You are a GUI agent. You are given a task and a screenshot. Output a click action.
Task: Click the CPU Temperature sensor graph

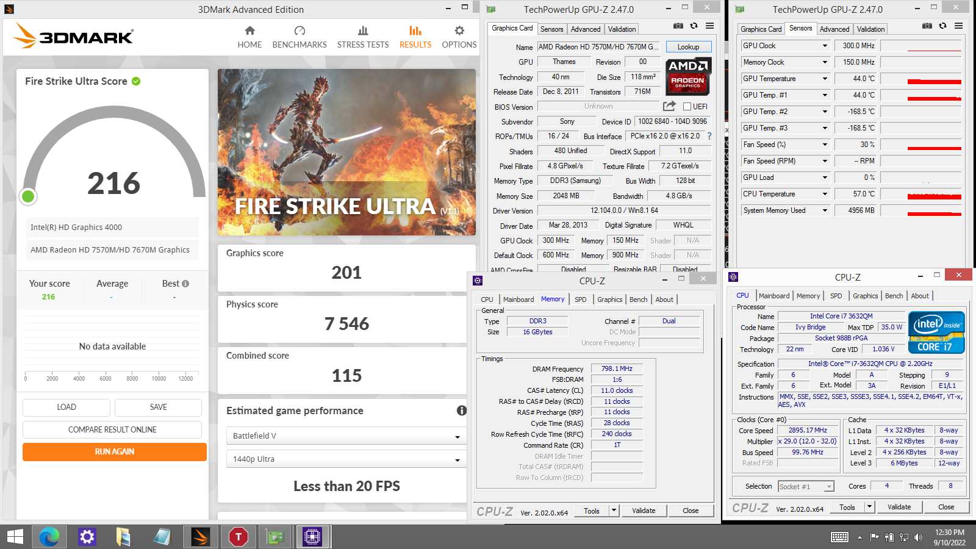(921, 194)
